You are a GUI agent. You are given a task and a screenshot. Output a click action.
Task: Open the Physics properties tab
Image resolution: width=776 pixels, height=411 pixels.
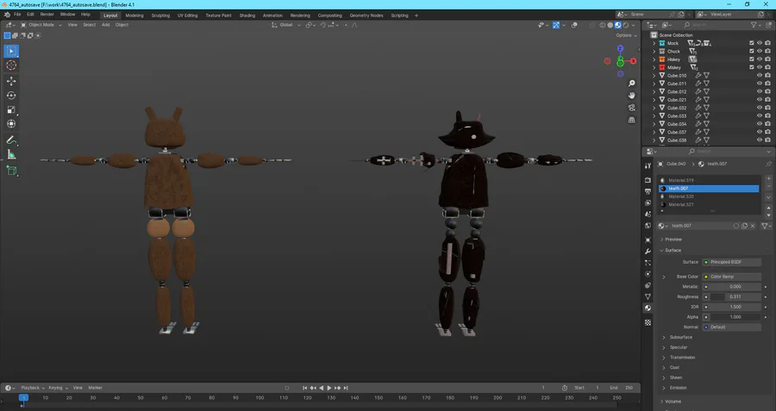(x=648, y=274)
